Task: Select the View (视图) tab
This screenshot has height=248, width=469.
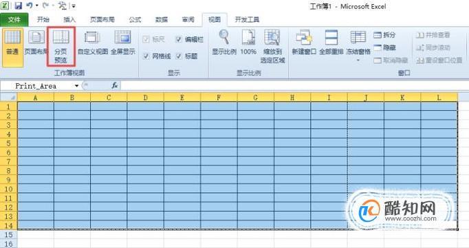Action: [215, 20]
